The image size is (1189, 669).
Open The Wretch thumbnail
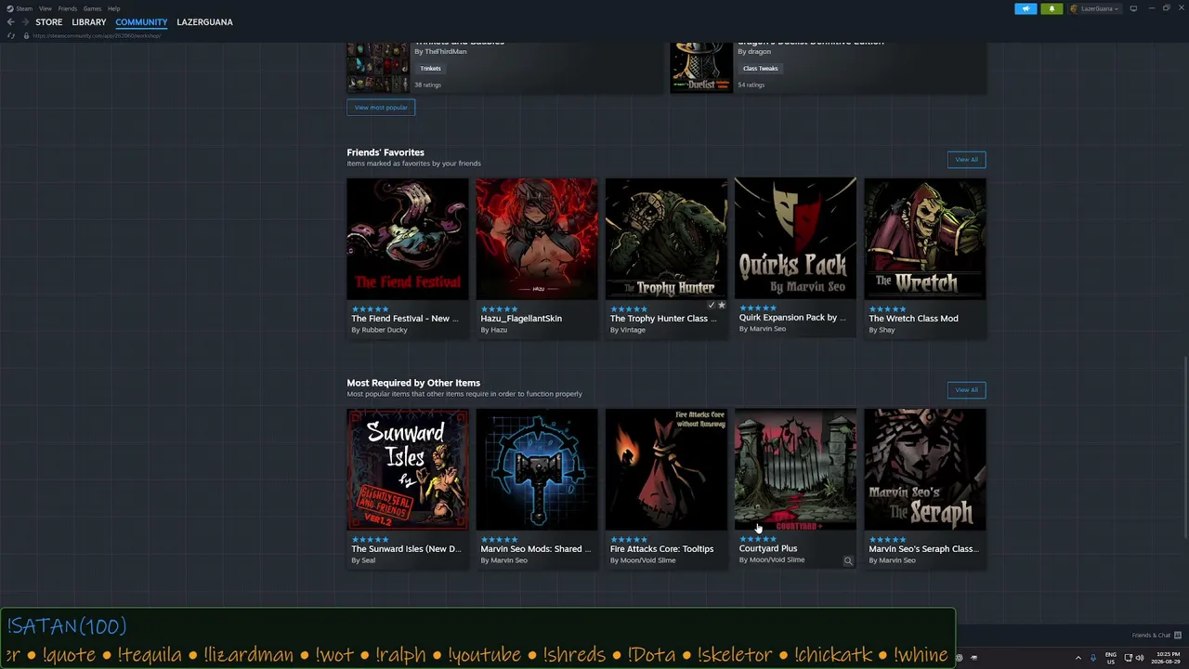(x=925, y=239)
